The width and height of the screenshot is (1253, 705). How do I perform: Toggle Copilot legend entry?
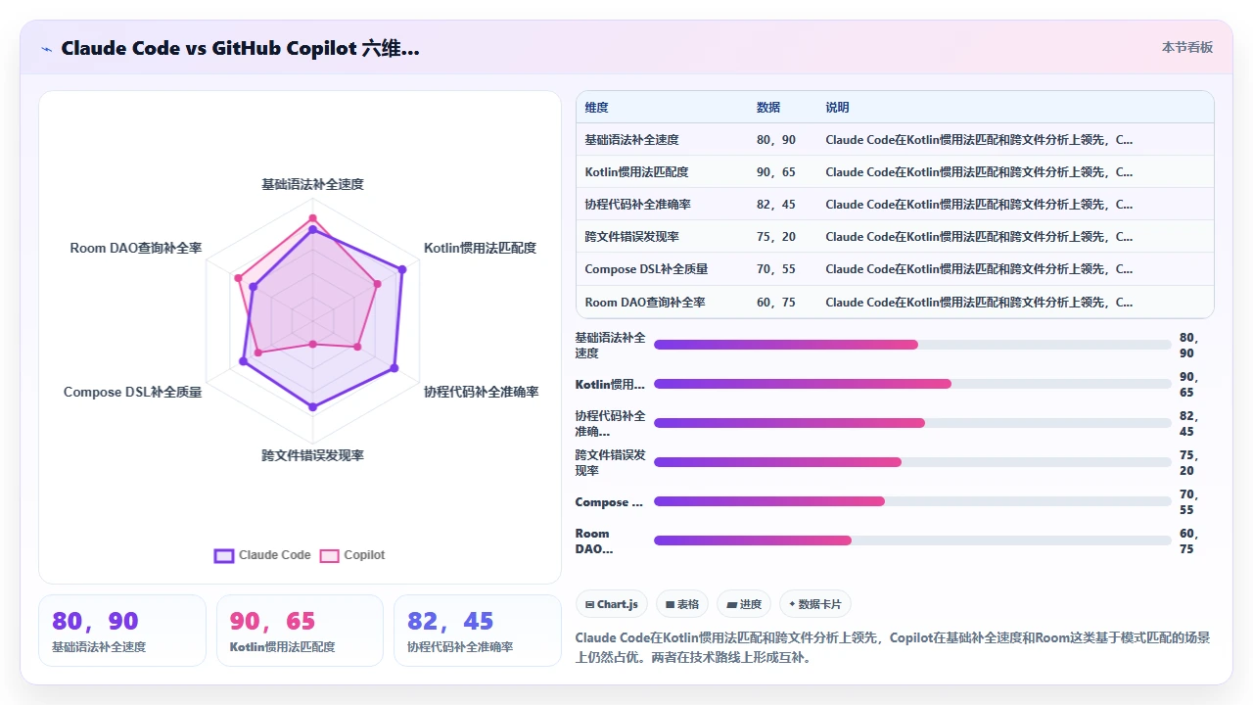pos(352,555)
